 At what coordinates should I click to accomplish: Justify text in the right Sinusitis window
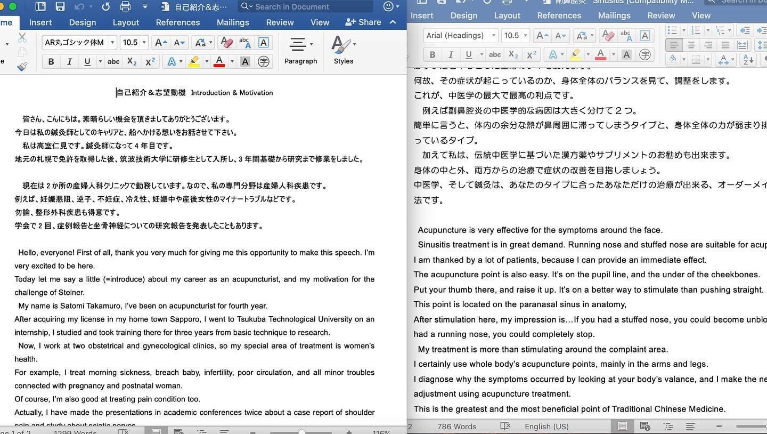[x=725, y=45]
